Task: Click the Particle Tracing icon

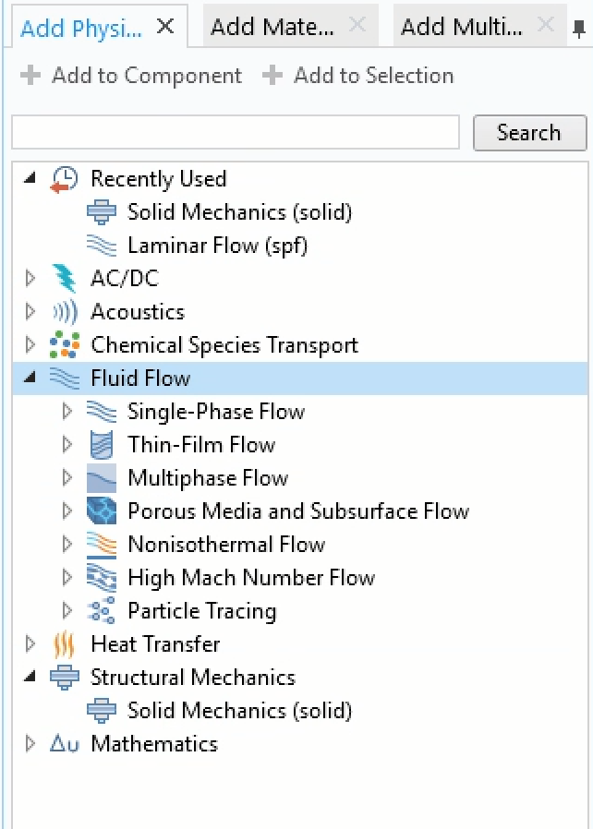Action: pyautogui.click(x=101, y=611)
